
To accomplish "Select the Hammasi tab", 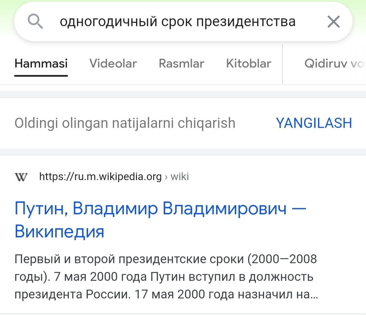I will point(41,63).
